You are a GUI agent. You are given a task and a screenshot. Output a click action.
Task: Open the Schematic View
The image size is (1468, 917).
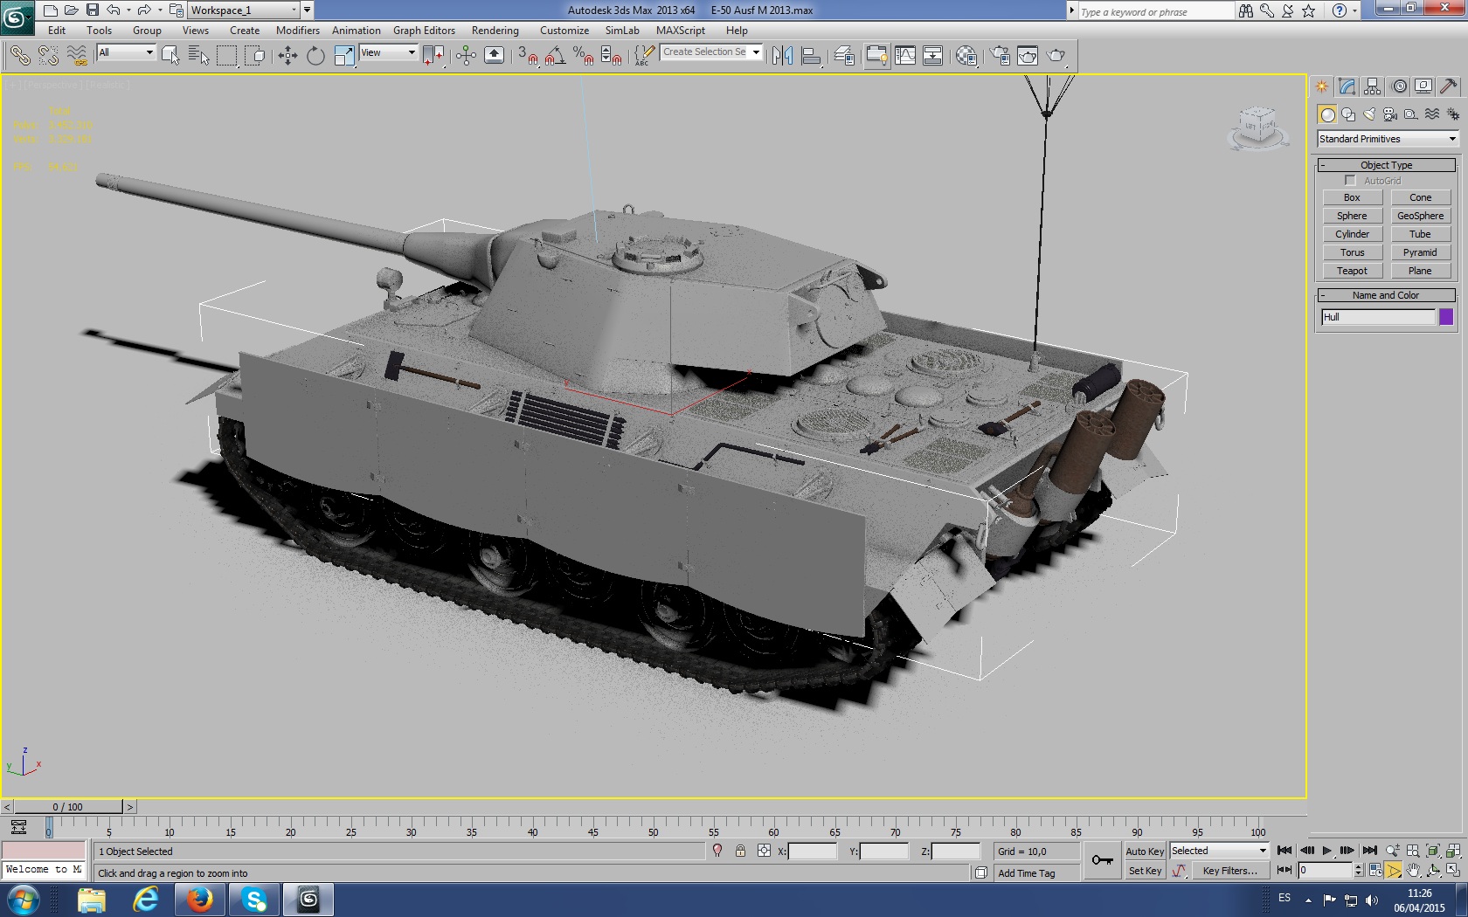933,56
